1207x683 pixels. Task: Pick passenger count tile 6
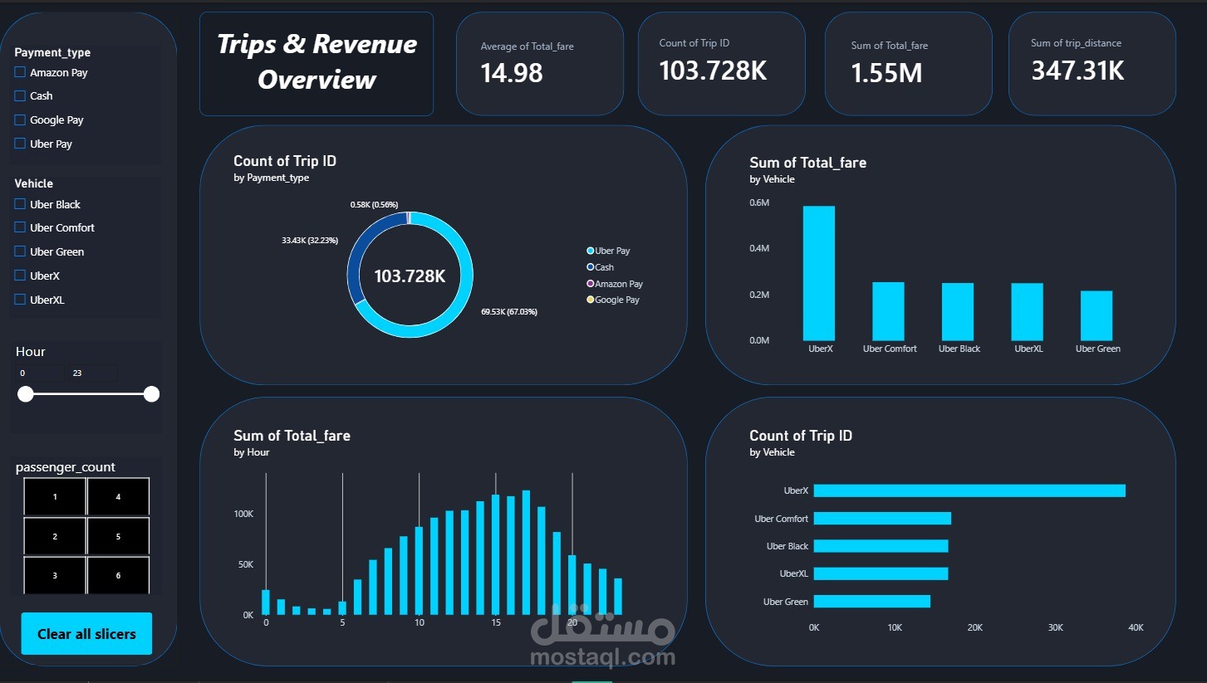tap(118, 575)
